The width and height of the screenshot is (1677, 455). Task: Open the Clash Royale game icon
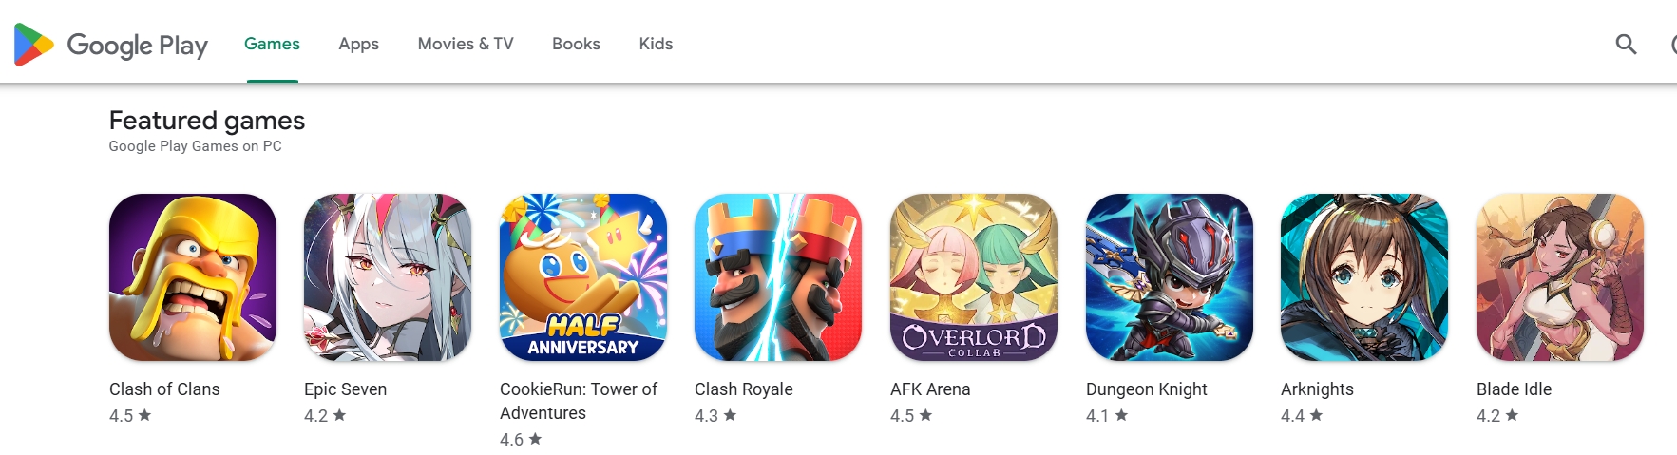pos(778,277)
